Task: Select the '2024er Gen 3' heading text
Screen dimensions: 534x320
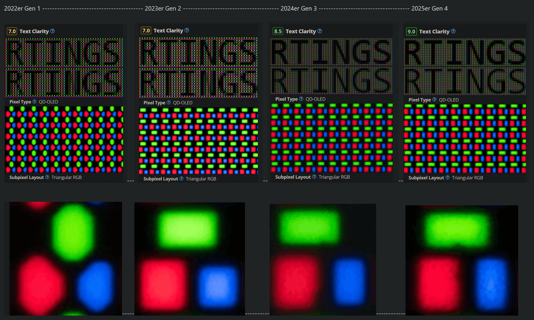Action: 299,9
